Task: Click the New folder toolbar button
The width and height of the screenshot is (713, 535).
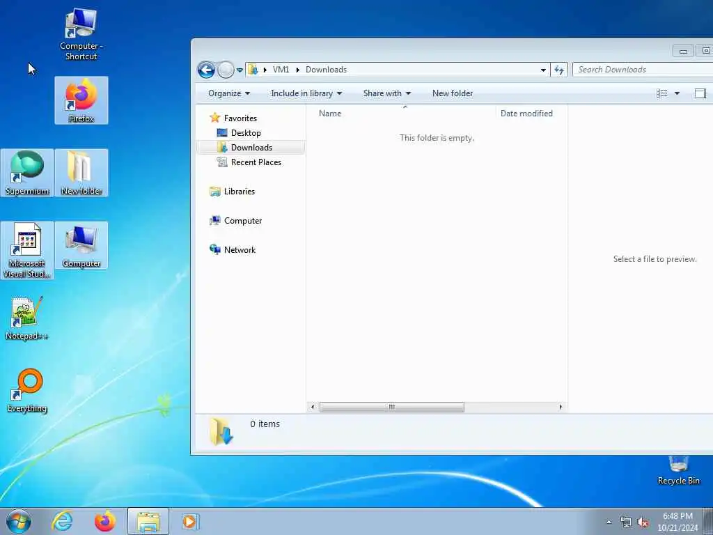Action: click(453, 93)
